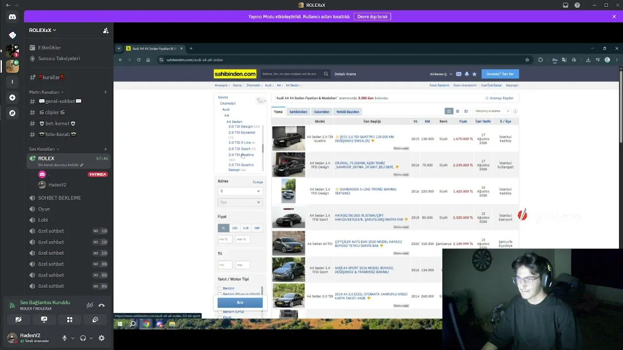Open sorting info icon beside Gelişmiş sıralama
Screen dimensions: 623x350
click(515, 111)
